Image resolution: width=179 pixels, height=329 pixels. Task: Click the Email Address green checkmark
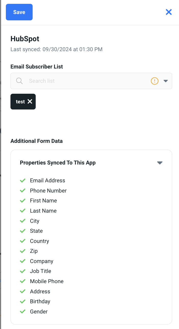[x=23, y=181]
